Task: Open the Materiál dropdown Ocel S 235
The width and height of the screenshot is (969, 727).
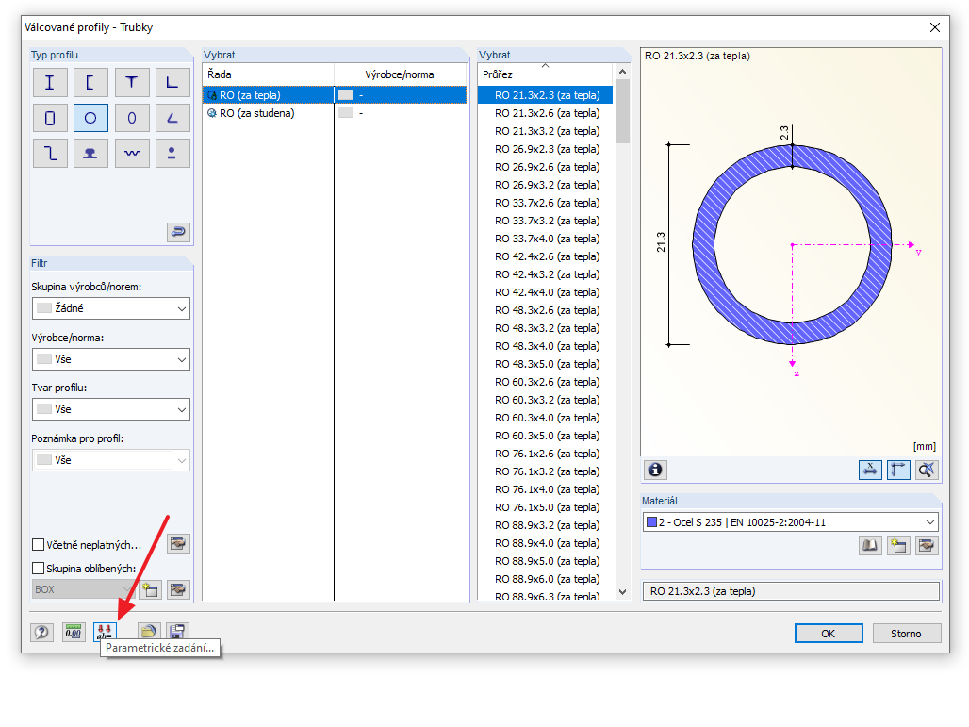Action: point(791,522)
